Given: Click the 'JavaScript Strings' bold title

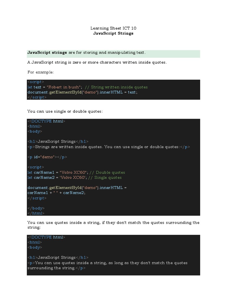Looking at the screenshot, I should [x=113, y=33].
